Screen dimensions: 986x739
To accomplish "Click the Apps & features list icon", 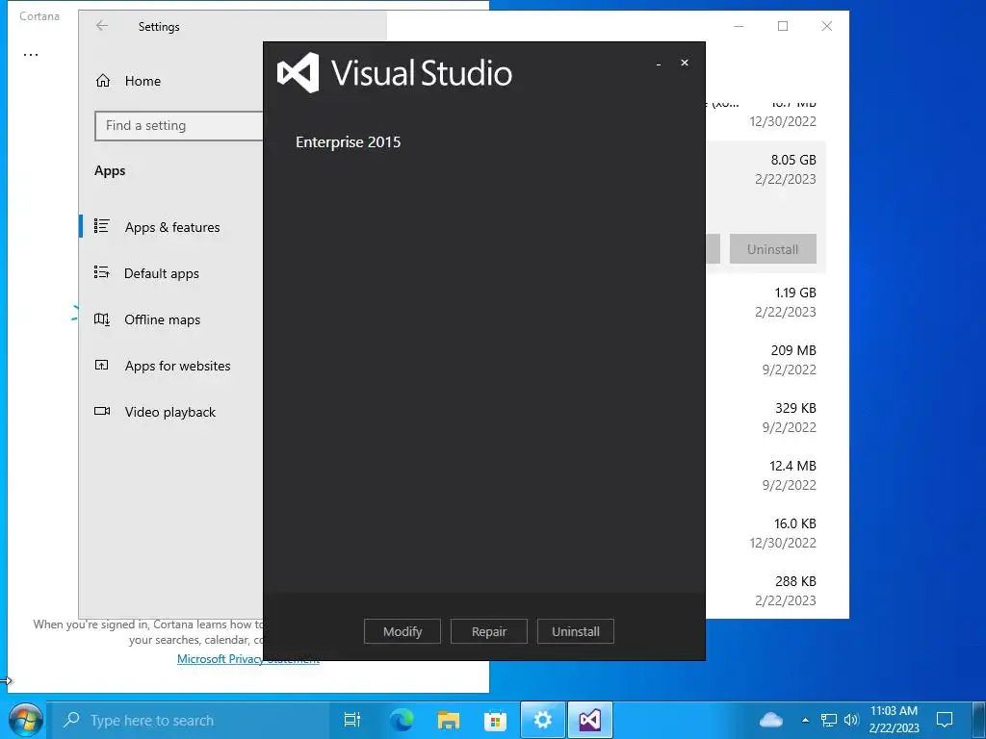I will click(102, 225).
